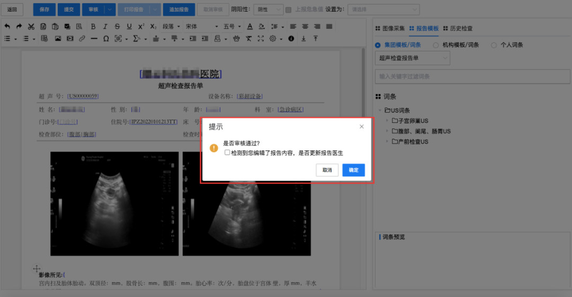Click the 返回 button
The height and width of the screenshot is (297, 572).
pyautogui.click(x=12, y=10)
